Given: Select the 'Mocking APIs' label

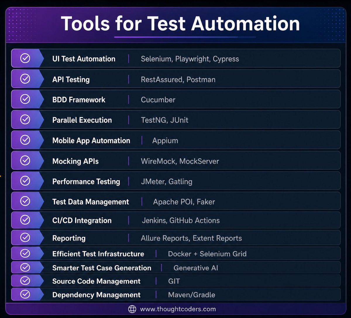Looking at the screenshot, I should (75, 161).
